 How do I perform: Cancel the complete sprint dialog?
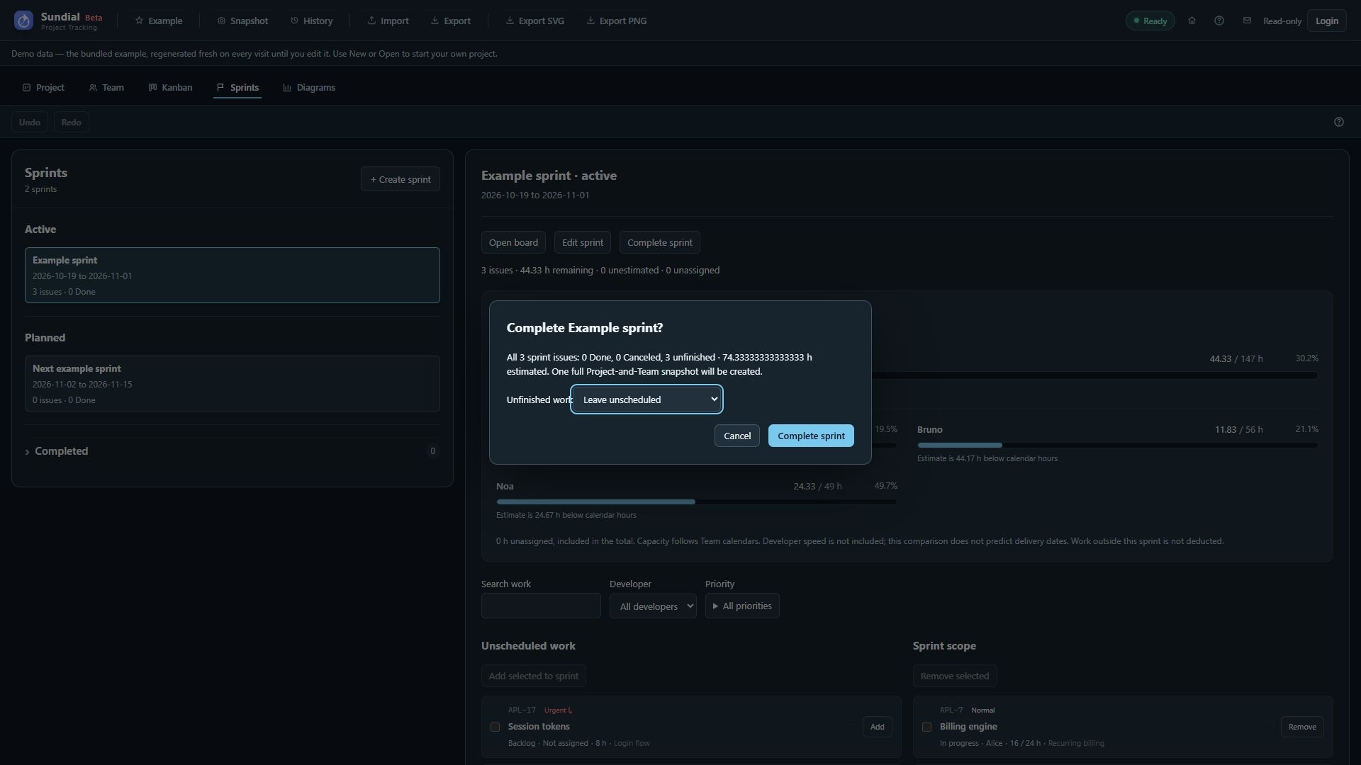[x=737, y=436]
